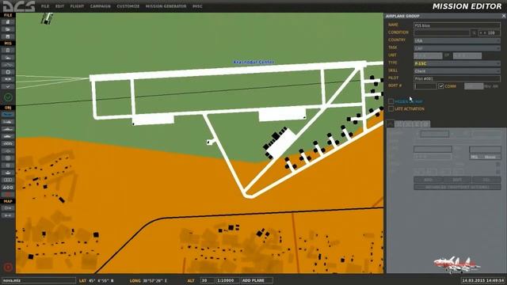The width and height of the screenshot is (507, 285).
Task: Open the MISSION GENERATOR menu
Action: point(166,6)
